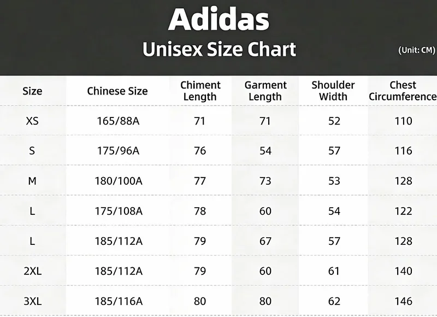
Task: Click the Unisex Size Chart heading
Action: coord(219,49)
